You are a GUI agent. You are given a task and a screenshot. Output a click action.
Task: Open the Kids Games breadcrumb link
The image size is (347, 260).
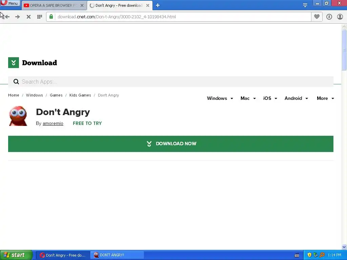80,95
